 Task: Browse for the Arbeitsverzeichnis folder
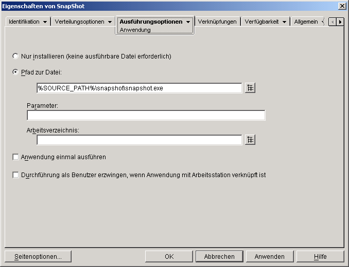coord(250,140)
